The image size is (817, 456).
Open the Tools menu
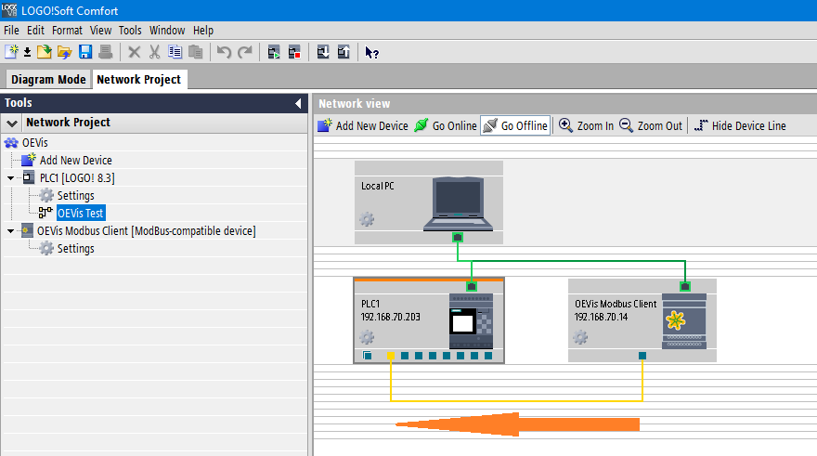coord(130,31)
